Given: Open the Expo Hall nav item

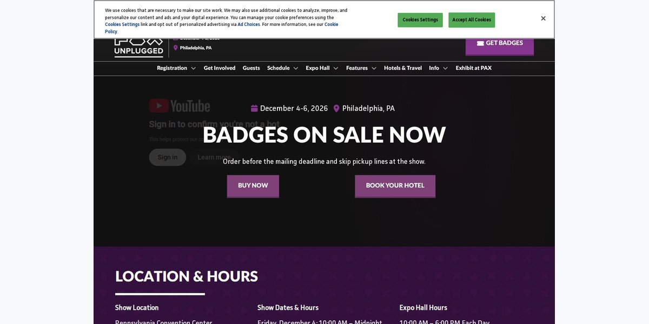Looking at the screenshot, I should click(x=317, y=68).
